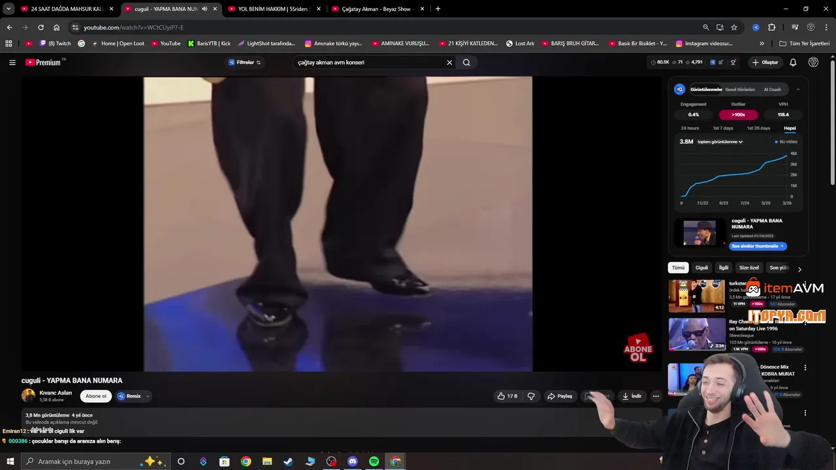Open Chrome extensions puzzle icon
Screen dimensions: 836x470
[x=771, y=27]
